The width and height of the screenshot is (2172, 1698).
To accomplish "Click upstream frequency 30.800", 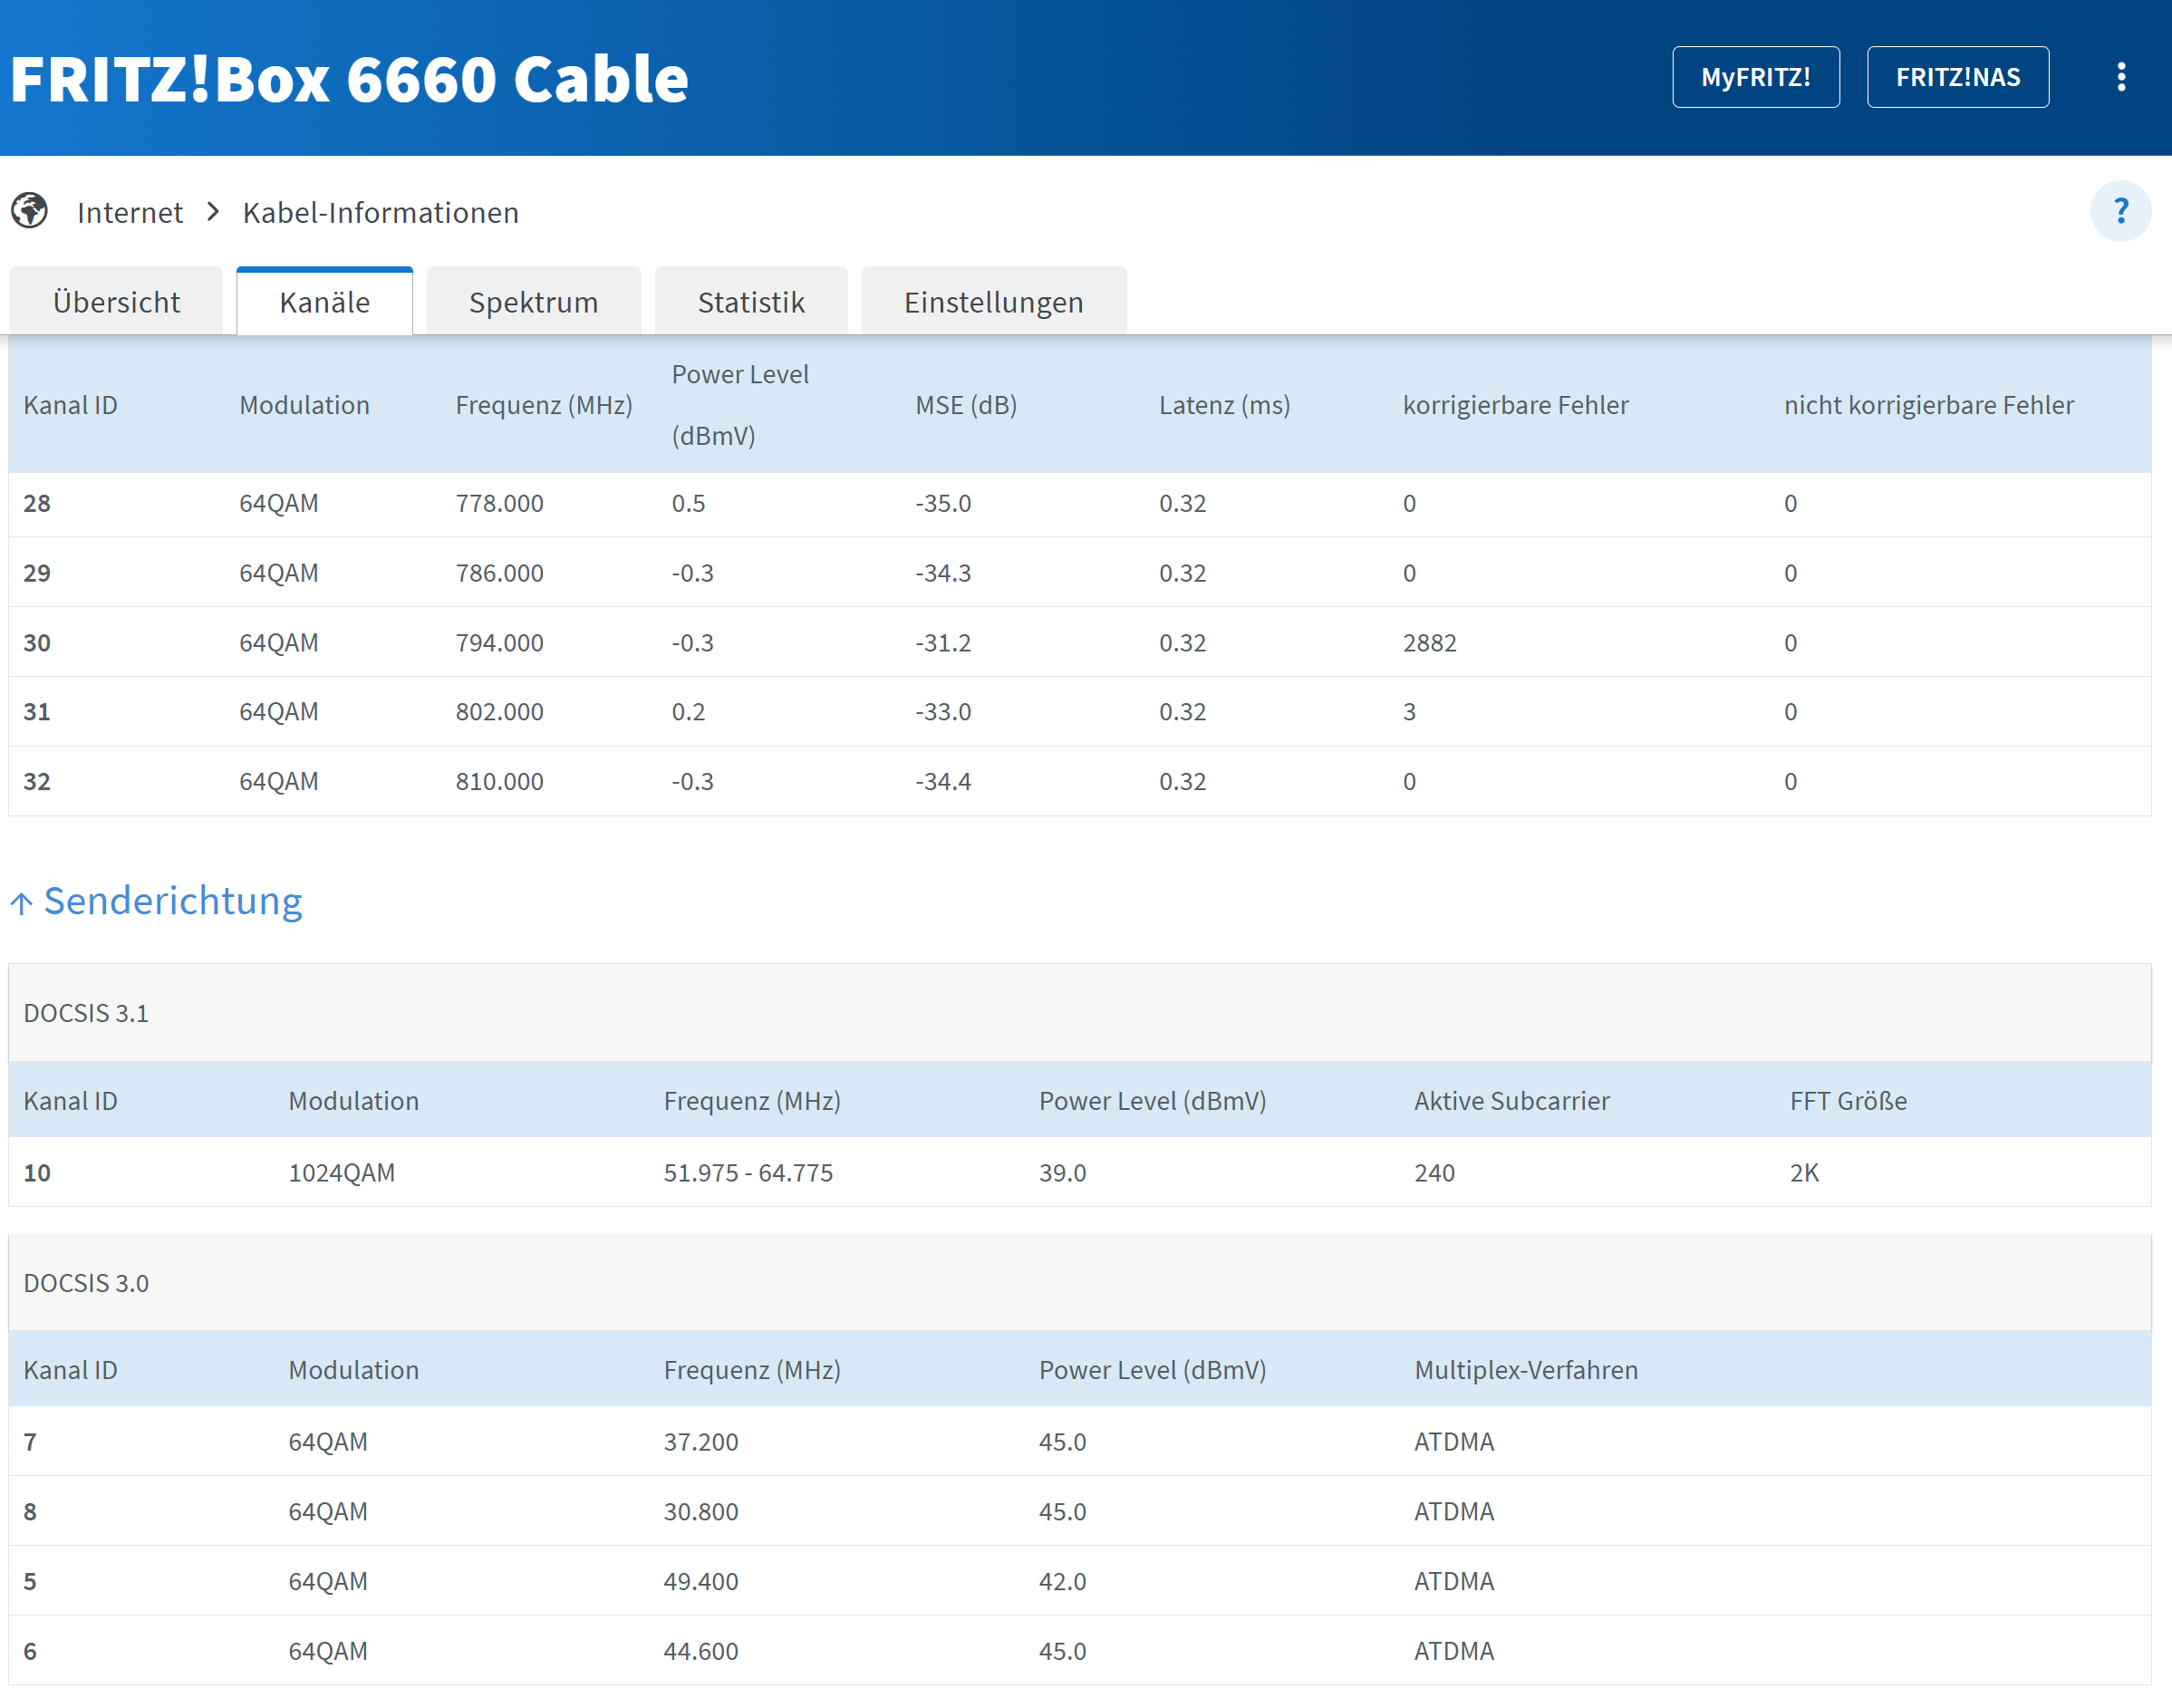I will pyautogui.click(x=700, y=1511).
